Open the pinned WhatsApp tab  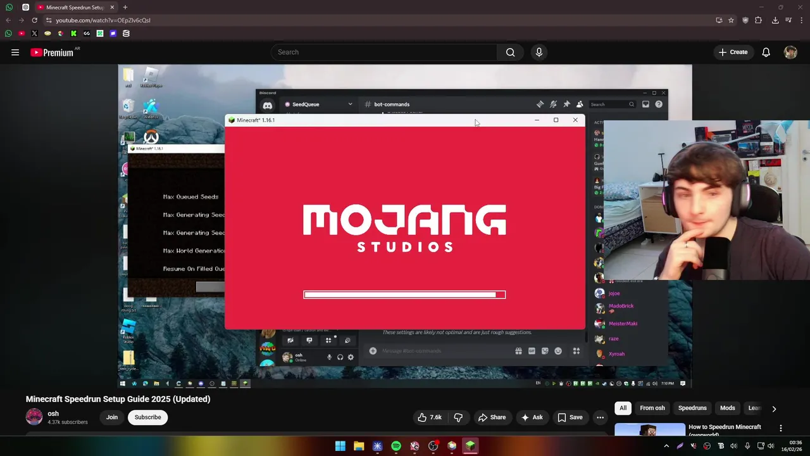coord(9,7)
